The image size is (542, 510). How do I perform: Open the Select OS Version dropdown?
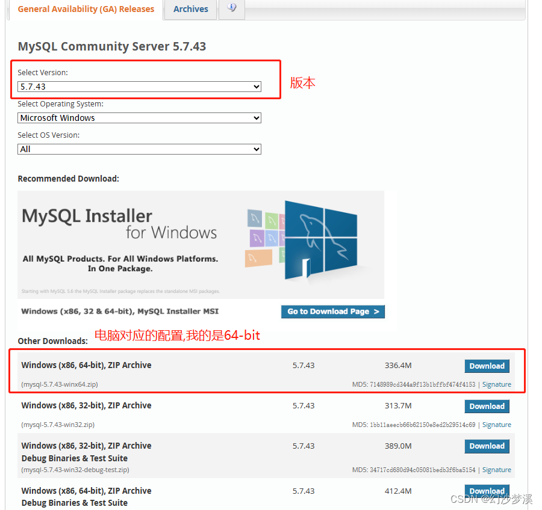point(139,149)
